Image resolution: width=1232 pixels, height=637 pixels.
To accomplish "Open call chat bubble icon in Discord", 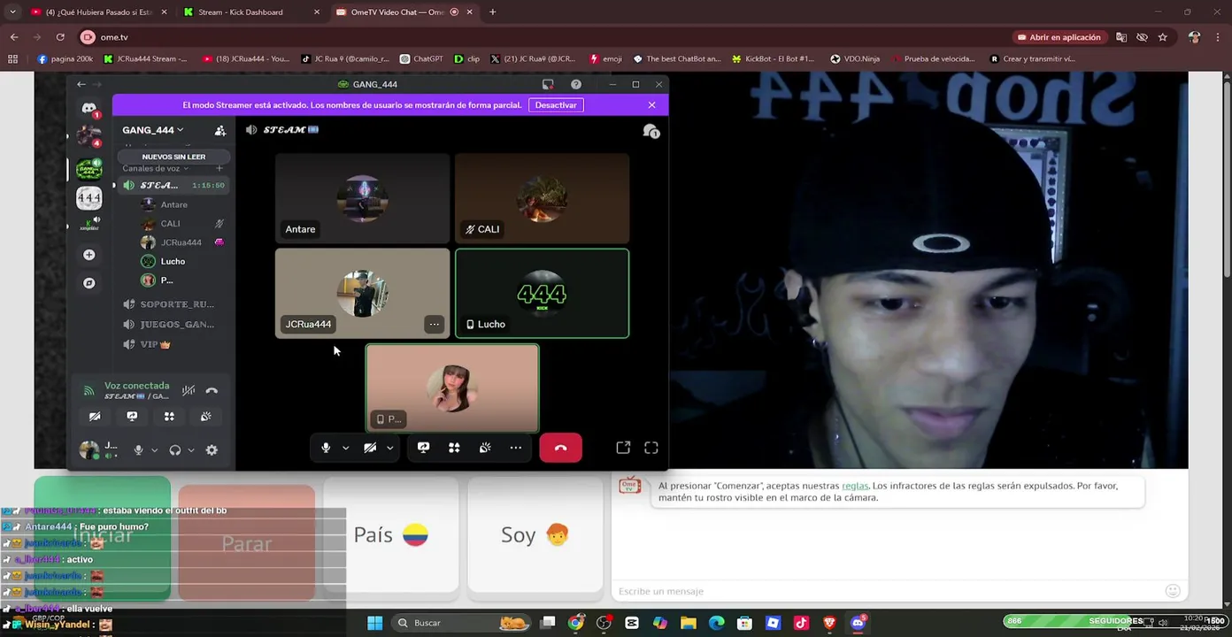I will 651,131.
